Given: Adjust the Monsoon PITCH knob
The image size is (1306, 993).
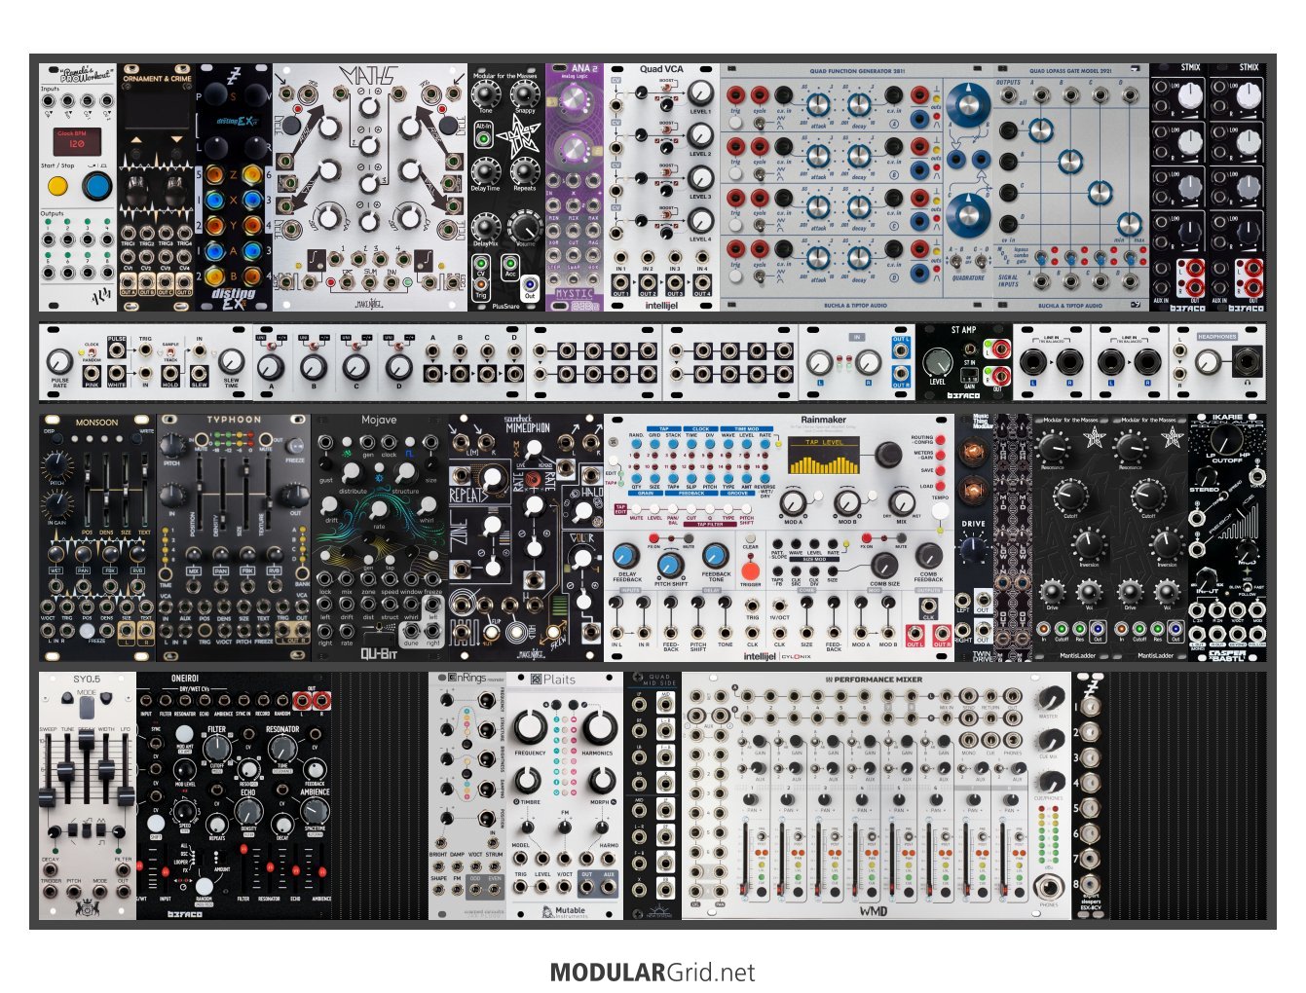Looking at the screenshot, I should (x=57, y=464).
